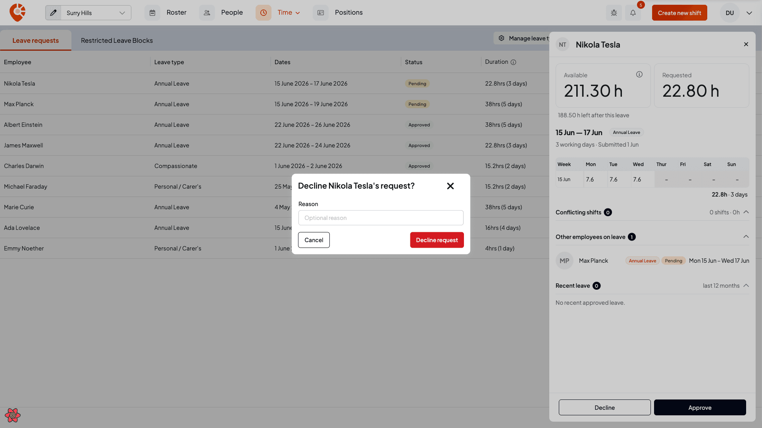Click the app logo in the top-left

coord(17,13)
